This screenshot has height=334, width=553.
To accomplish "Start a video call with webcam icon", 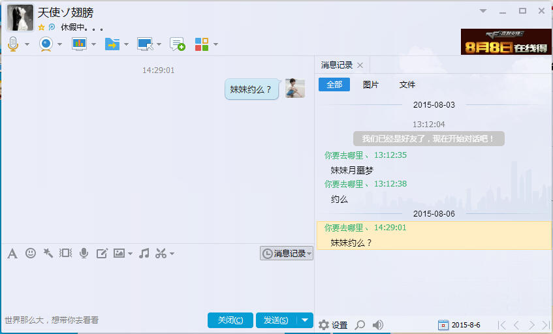I will pyautogui.click(x=46, y=44).
